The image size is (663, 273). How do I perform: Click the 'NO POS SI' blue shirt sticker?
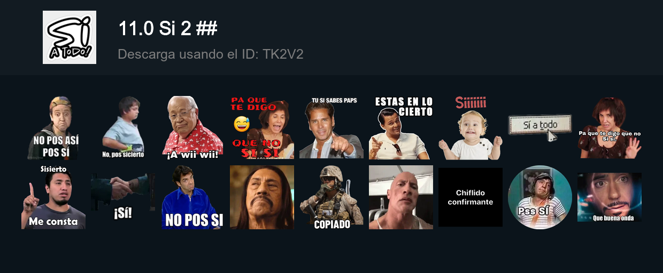192,197
